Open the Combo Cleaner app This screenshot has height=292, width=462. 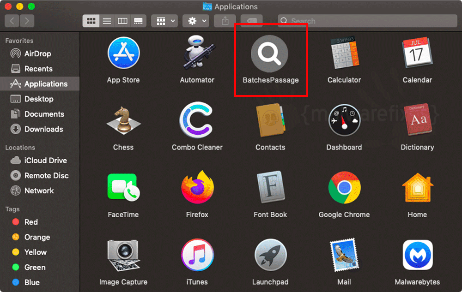[196, 120]
